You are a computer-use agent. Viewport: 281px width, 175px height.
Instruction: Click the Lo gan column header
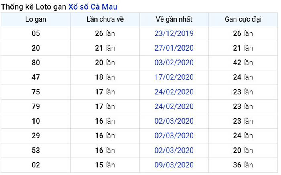coord(36,20)
